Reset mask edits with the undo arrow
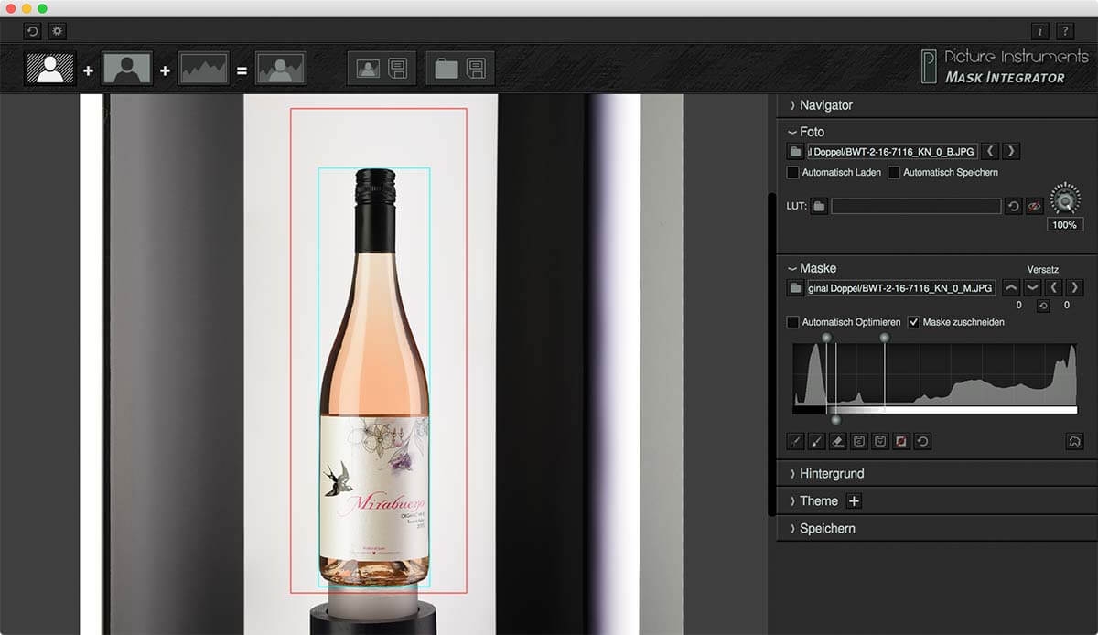Image resolution: width=1098 pixels, height=635 pixels. [922, 441]
